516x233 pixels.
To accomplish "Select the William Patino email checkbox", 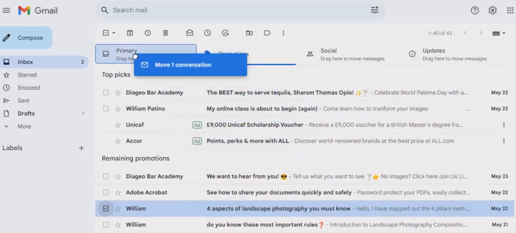I will [x=106, y=109].
